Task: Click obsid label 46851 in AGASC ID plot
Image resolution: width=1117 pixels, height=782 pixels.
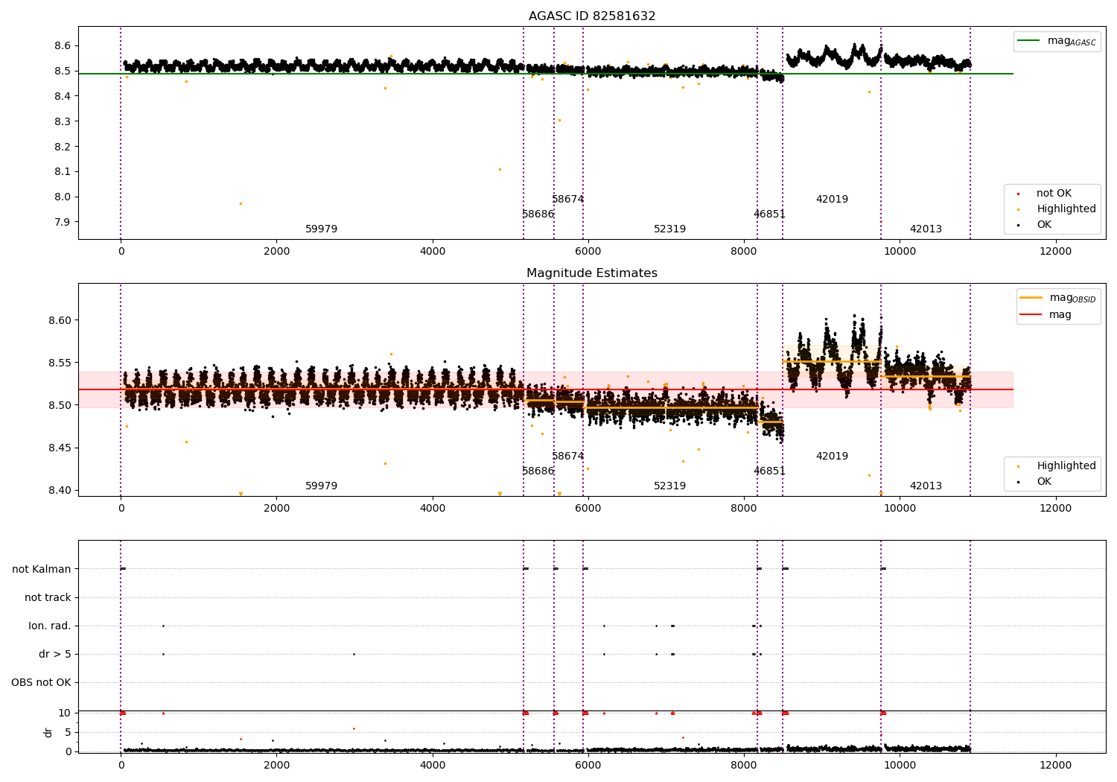Action: click(x=769, y=214)
